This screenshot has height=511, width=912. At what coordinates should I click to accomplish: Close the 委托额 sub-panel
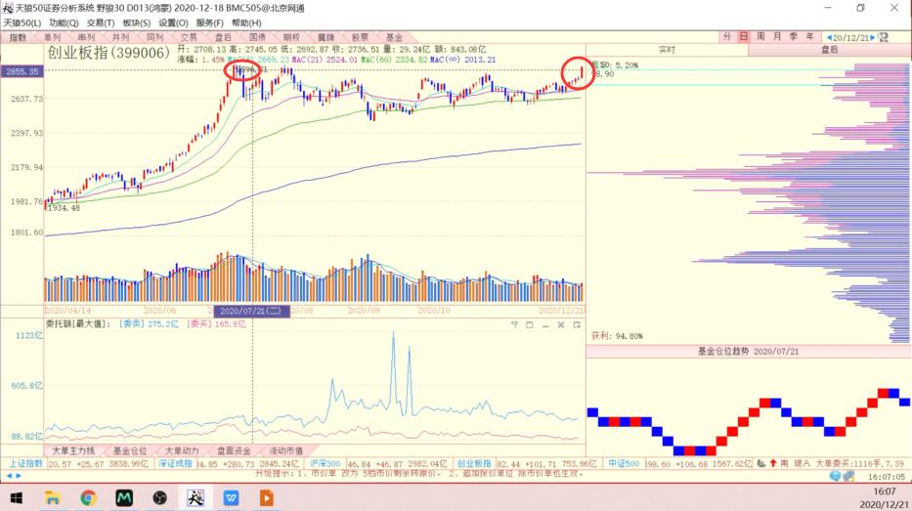[x=561, y=325]
